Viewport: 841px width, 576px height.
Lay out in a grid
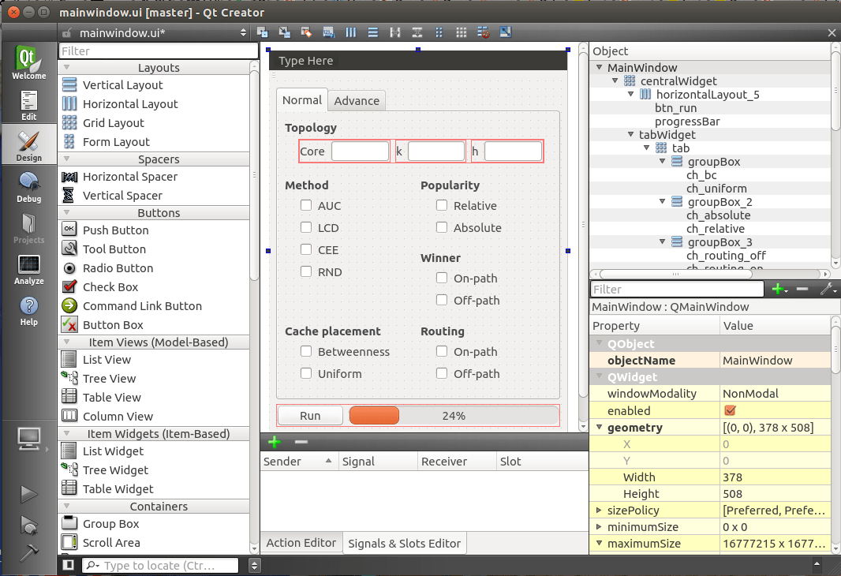click(x=461, y=32)
